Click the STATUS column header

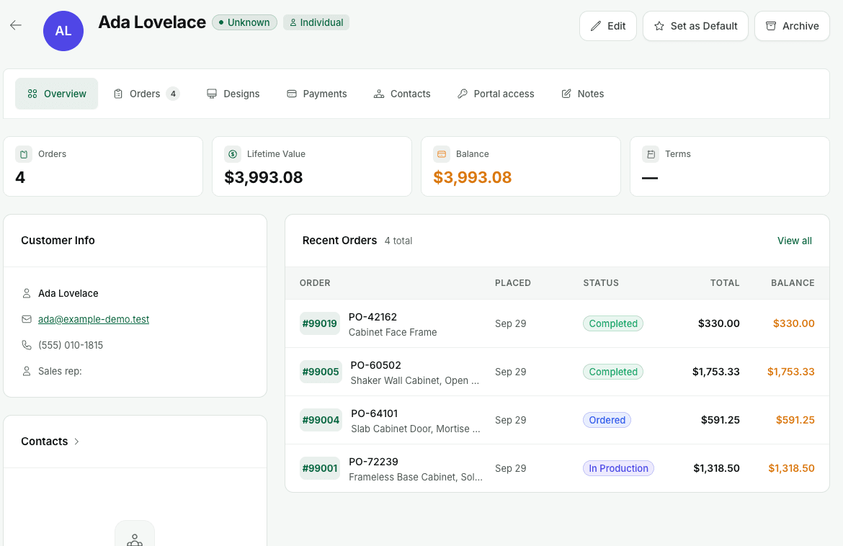(x=601, y=282)
